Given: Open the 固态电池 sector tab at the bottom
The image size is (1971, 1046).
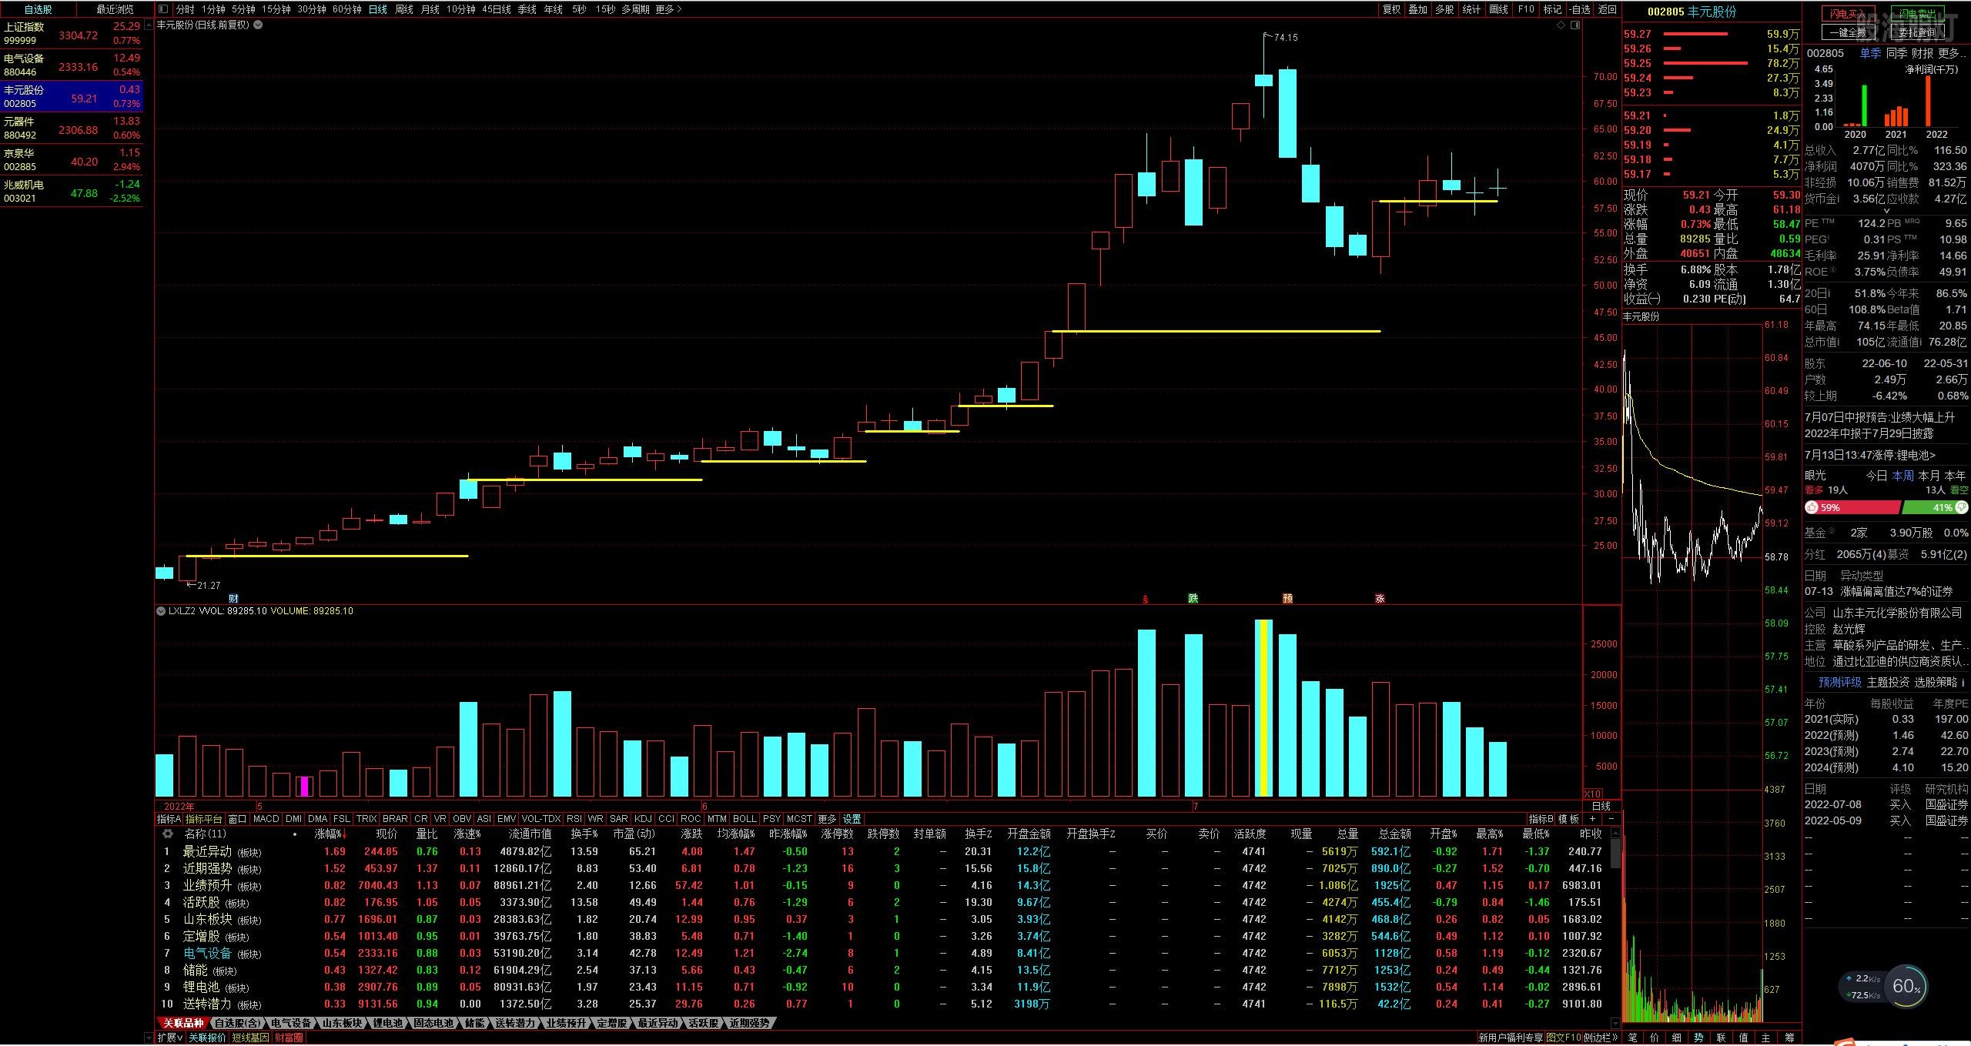Looking at the screenshot, I should point(433,1023).
